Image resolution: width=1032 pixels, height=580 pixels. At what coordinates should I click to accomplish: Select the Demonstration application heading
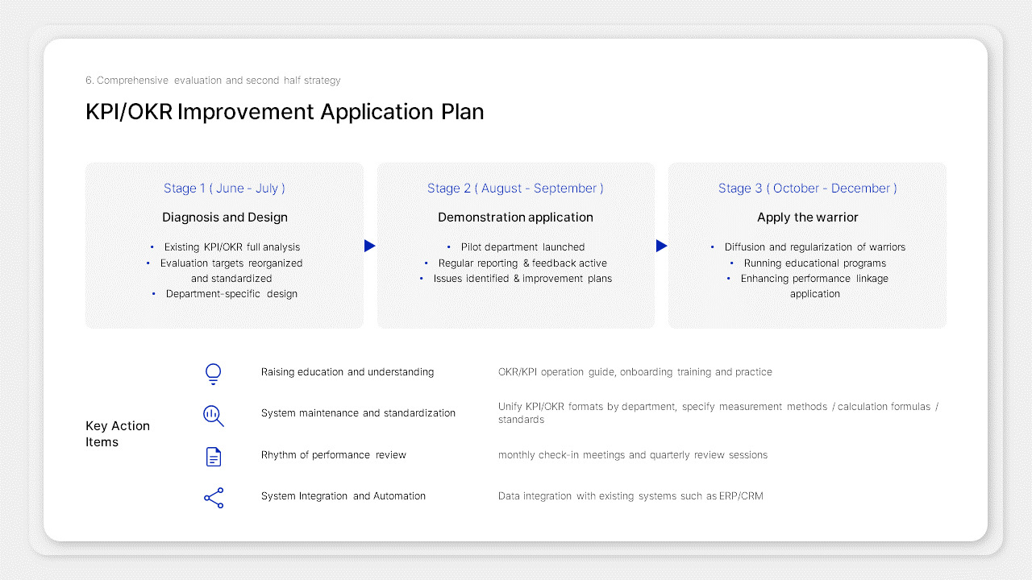515,217
